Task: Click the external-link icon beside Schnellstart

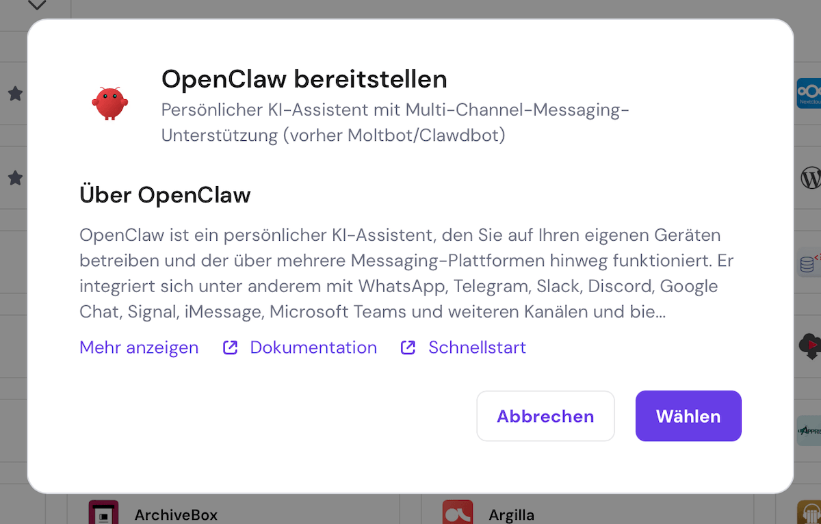Action: [408, 348]
